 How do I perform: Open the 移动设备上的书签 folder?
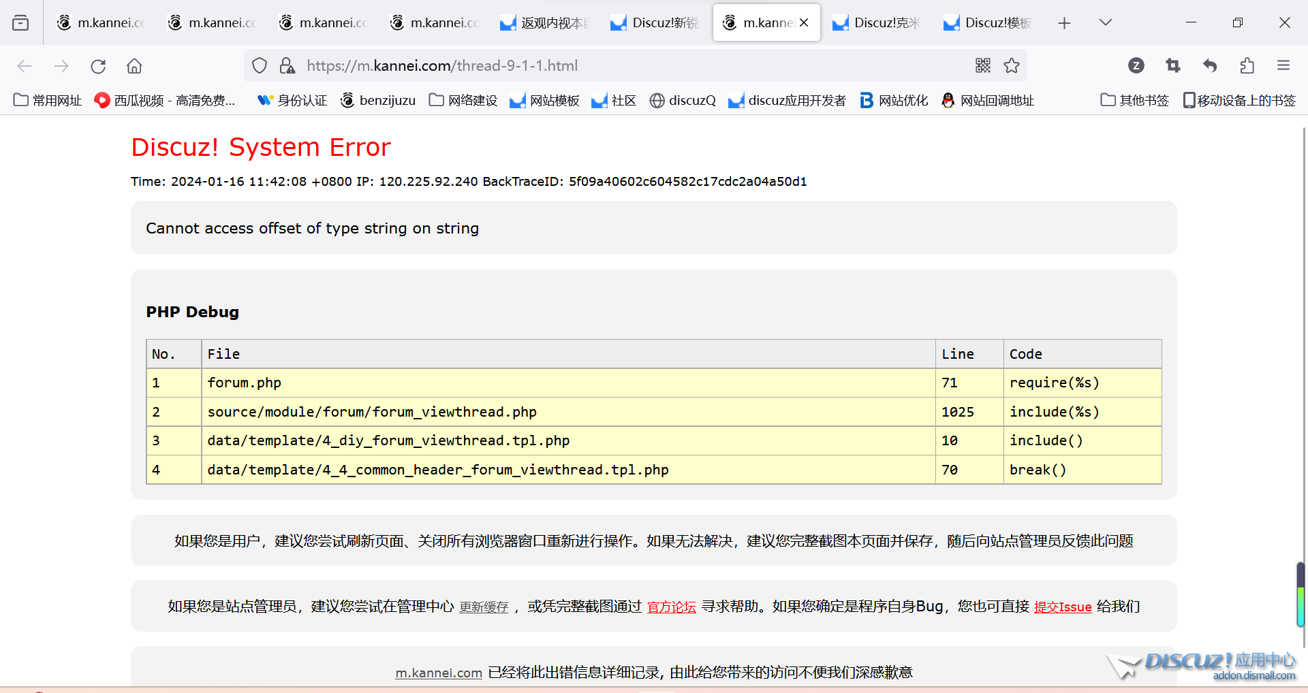[x=1239, y=101]
